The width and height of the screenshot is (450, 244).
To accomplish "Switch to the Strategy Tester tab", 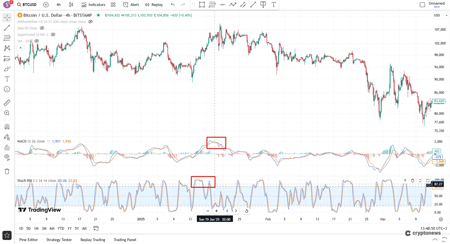I will pos(59,240).
